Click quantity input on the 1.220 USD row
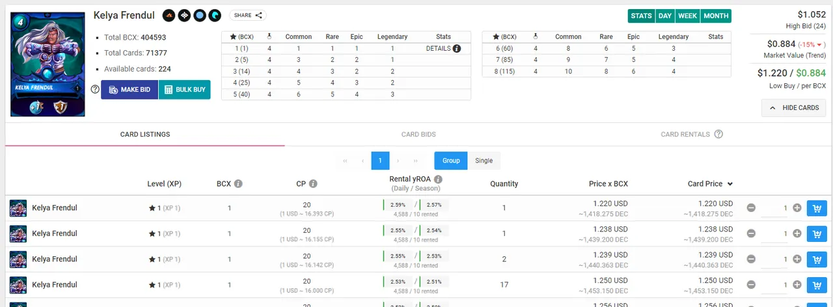833x307 pixels. (x=774, y=208)
